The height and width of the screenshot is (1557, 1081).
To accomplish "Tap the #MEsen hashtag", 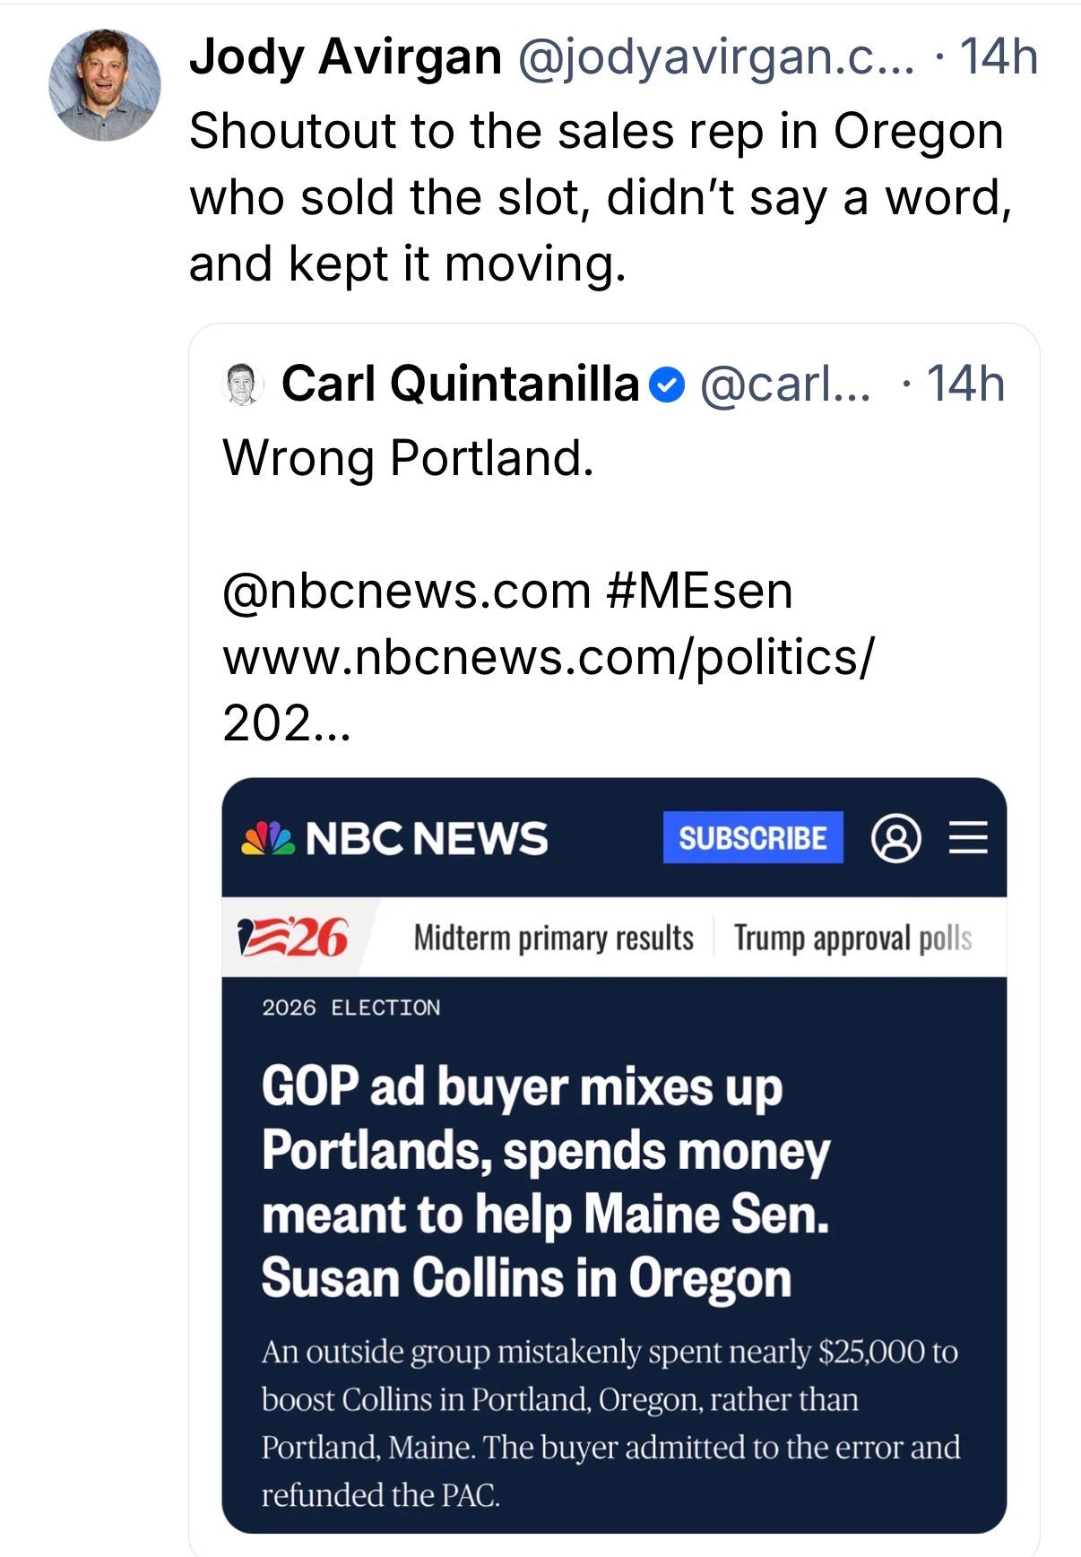I will 700,592.
